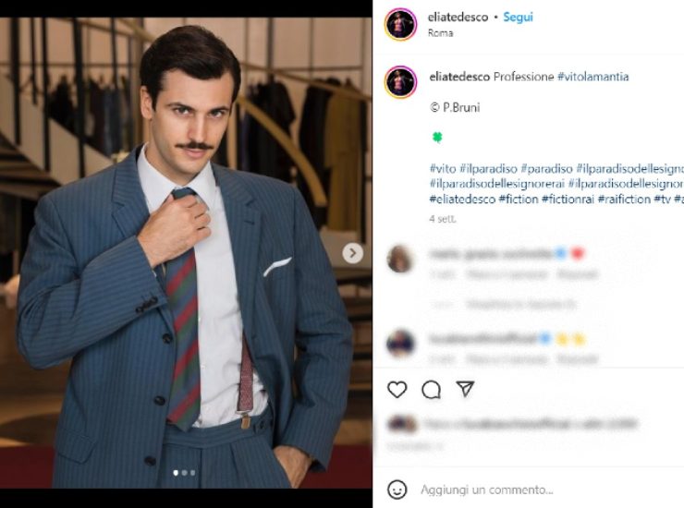Click the '4 sett.' post timestamp
Screen dimensions: 684x508
coord(442,219)
